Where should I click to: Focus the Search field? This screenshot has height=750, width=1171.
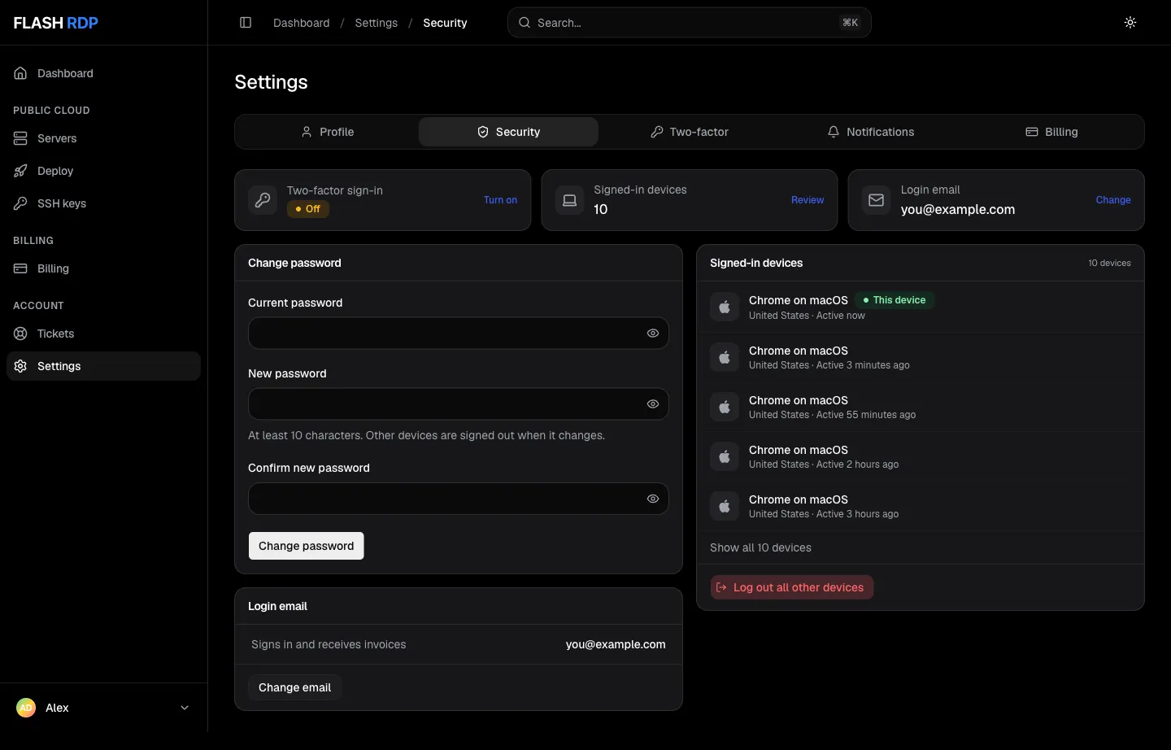[x=690, y=23]
